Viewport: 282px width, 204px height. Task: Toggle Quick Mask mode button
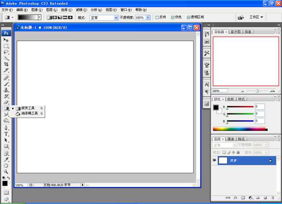(6, 193)
